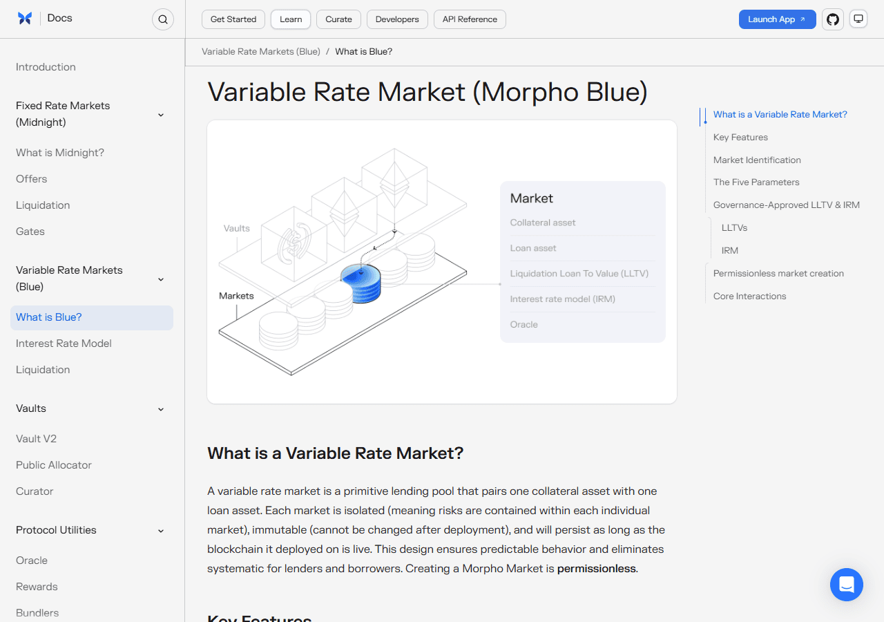Click the What is Blue? breadcrumb
The height and width of the screenshot is (622, 884).
coord(364,52)
